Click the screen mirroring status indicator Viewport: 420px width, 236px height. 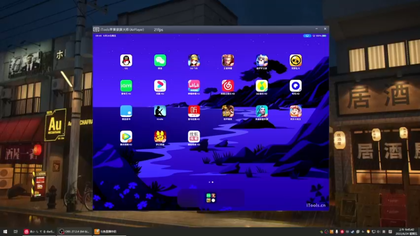coord(307,36)
